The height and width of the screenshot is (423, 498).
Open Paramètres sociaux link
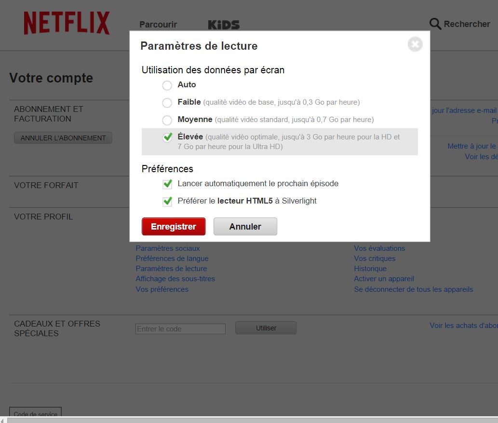[168, 248]
